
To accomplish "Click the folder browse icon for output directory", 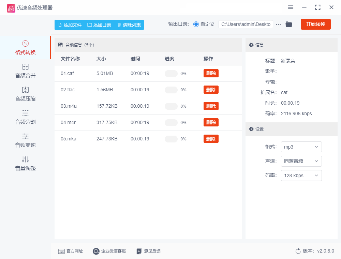I will 288,24.
